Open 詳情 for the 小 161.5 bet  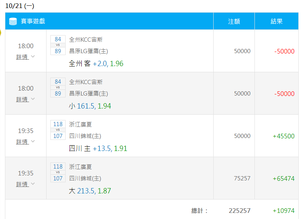[x=23, y=99]
